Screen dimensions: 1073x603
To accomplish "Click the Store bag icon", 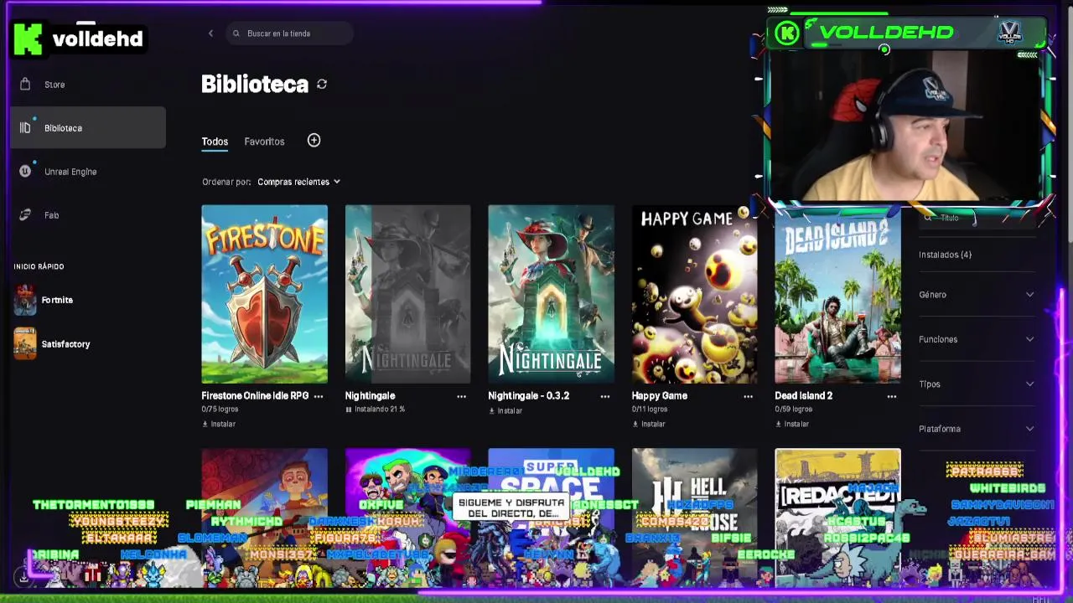I will pyautogui.click(x=25, y=85).
